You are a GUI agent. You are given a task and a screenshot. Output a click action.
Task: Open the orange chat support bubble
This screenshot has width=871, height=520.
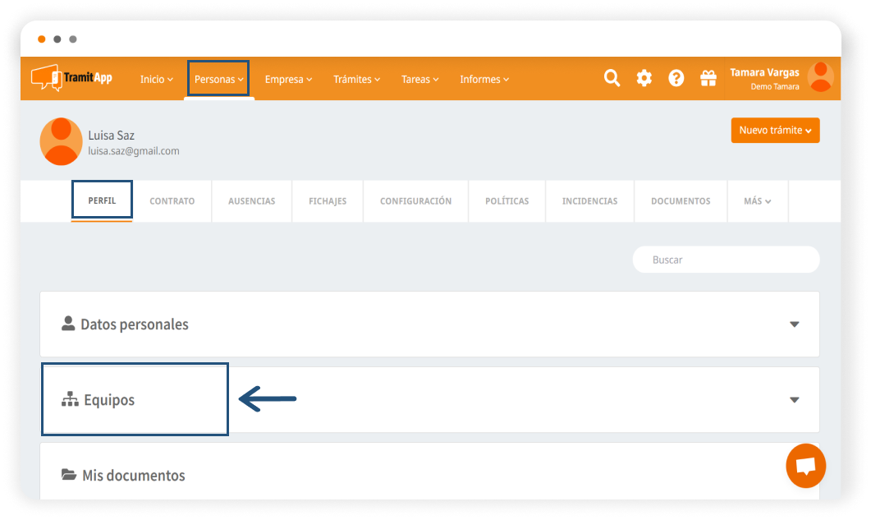click(805, 466)
